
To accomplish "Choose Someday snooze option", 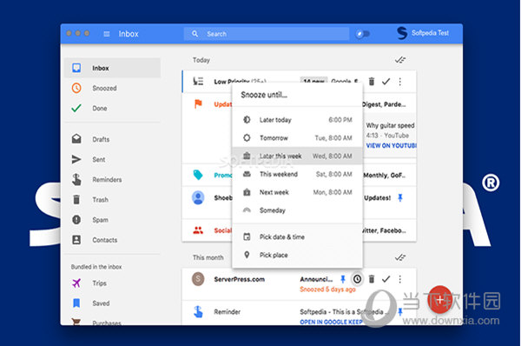I will coord(297,210).
